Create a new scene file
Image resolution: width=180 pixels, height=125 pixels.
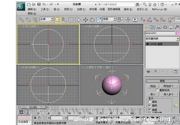coord(29,4)
